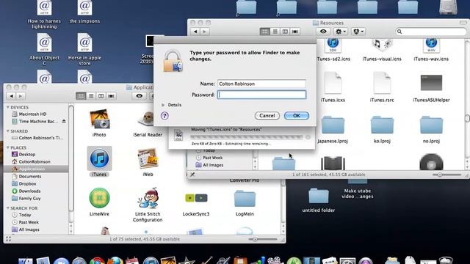Viewport: 470px width, 264px height.
Task: Open Action gear menu in Resources
Action: click(x=341, y=32)
